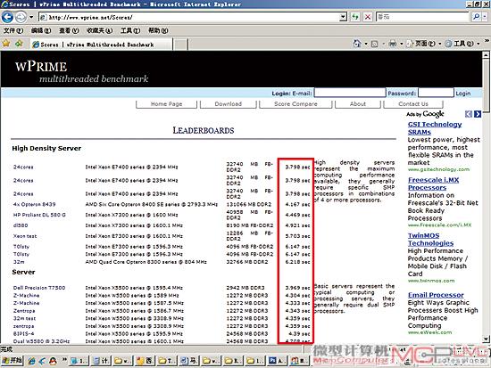
Task: Open the Contact Us navigation tab
Action: pyautogui.click(x=413, y=104)
